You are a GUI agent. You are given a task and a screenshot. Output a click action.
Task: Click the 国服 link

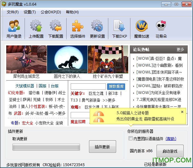coord(42,86)
